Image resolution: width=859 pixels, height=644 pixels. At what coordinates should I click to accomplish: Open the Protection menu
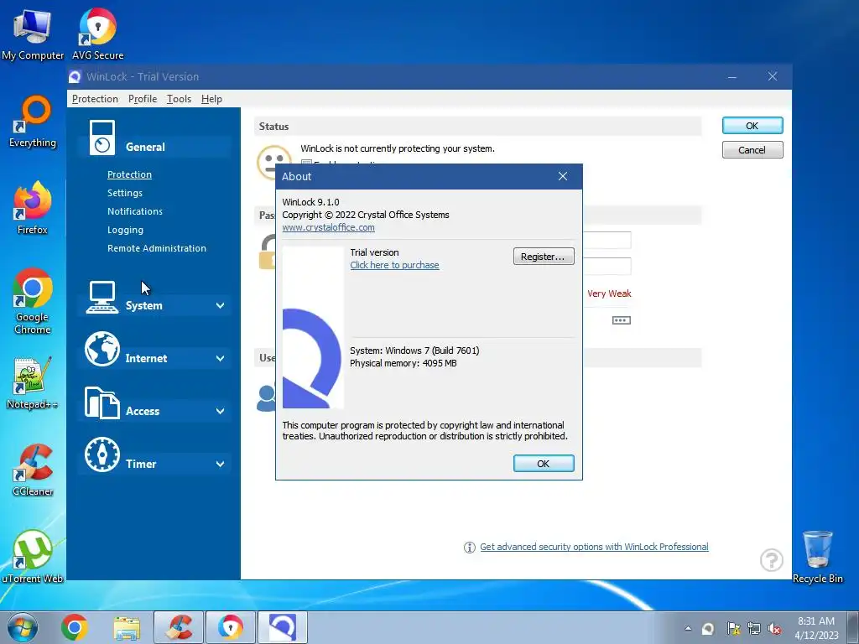pyautogui.click(x=95, y=99)
